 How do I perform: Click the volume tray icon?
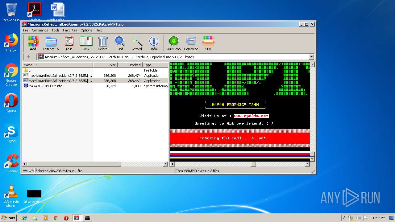click(358, 218)
